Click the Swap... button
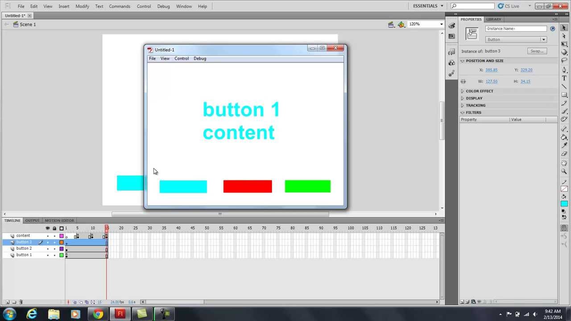Image resolution: width=571 pixels, height=321 pixels. [537, 51]
